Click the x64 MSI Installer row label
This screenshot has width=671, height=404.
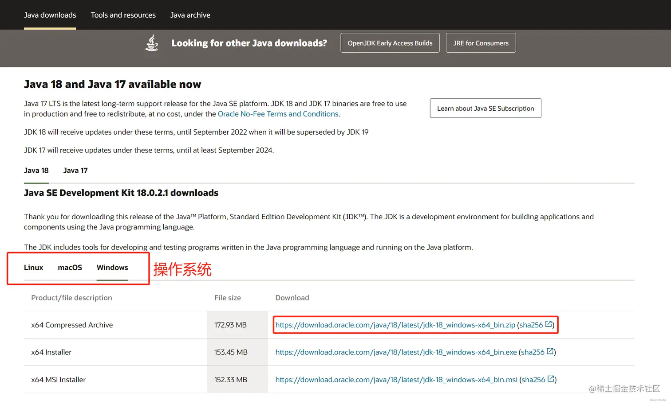pyautogui.click(x=58, y=380)
